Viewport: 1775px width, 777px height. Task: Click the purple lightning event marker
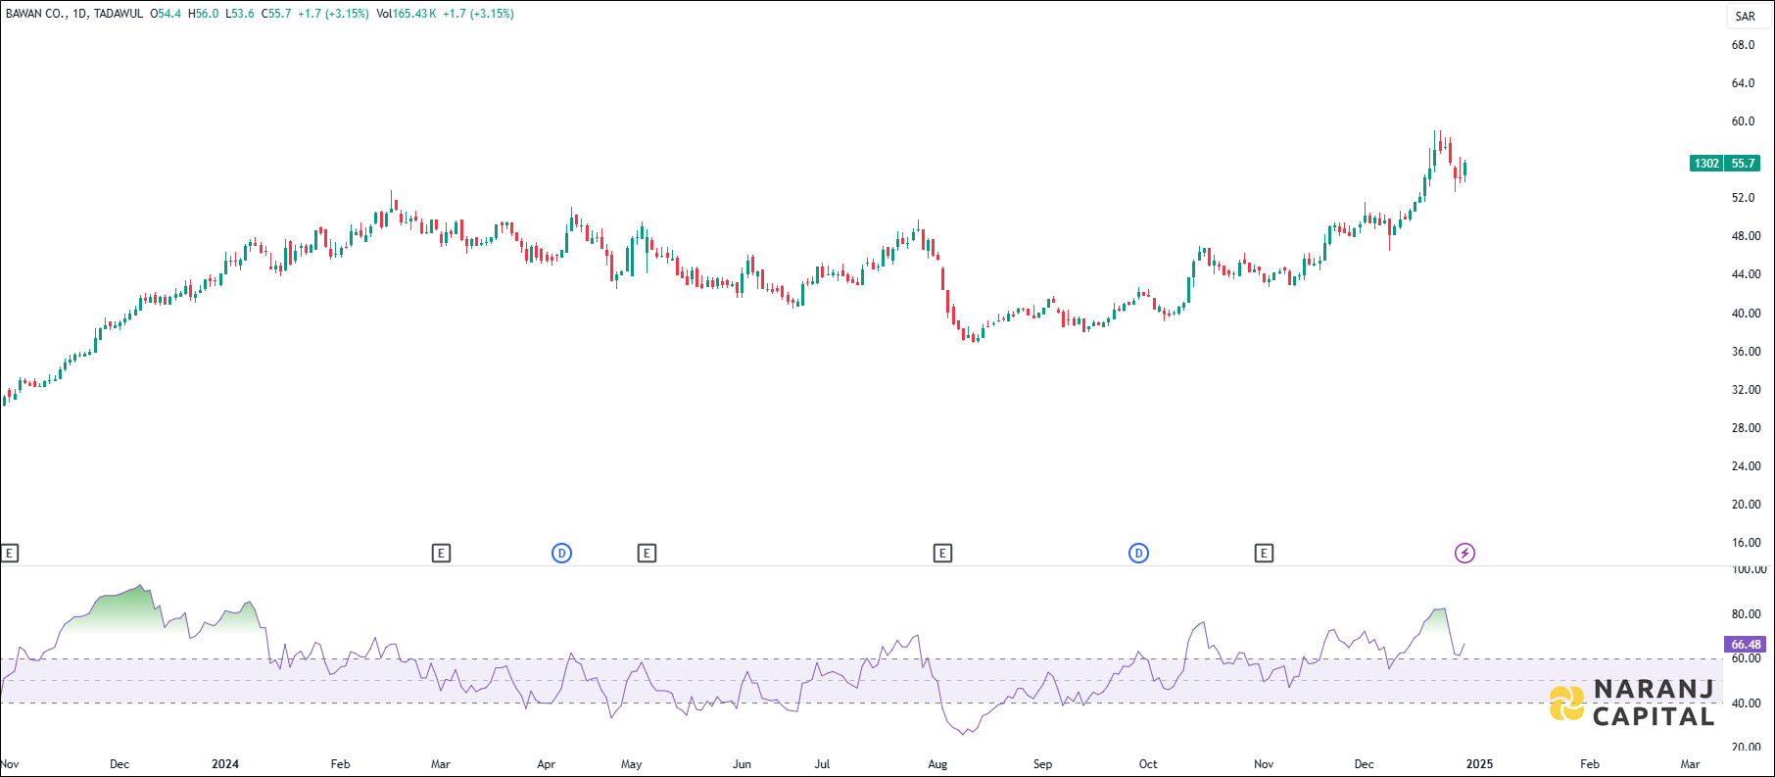[x=1464, y=554]
